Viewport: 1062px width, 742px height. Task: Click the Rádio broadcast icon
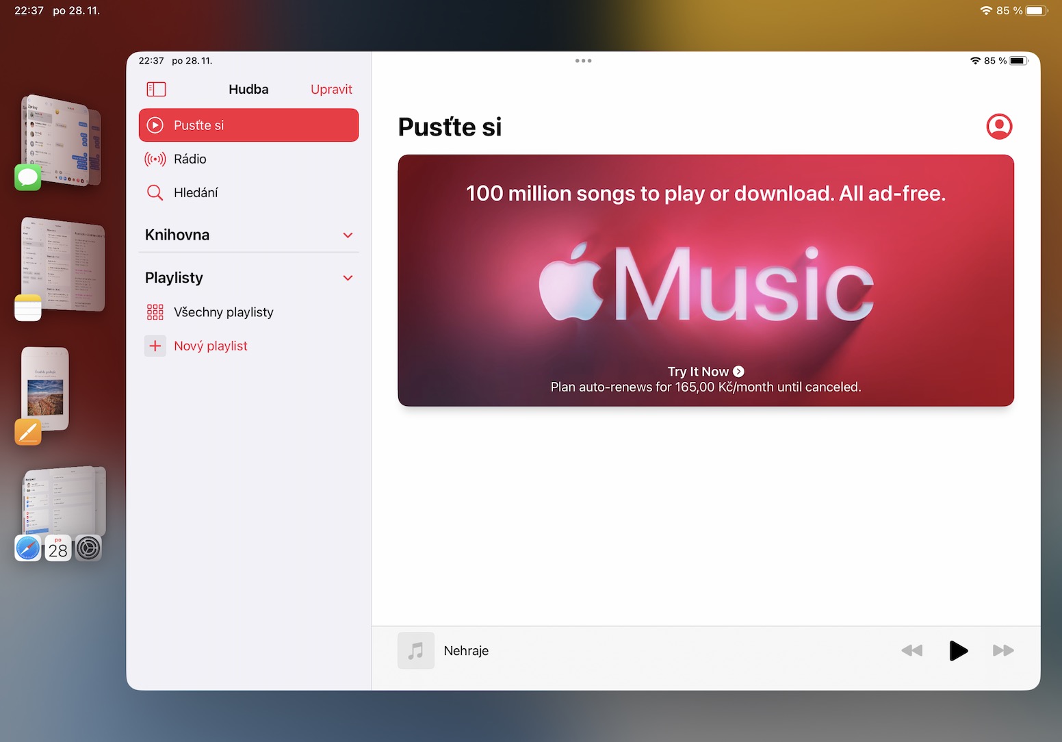pyautogui.click(x=155, y=159)
